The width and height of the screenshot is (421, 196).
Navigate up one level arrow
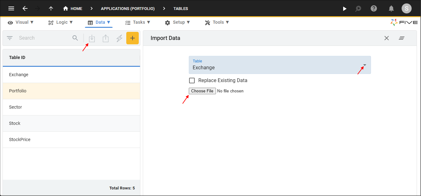coord(51,9)
